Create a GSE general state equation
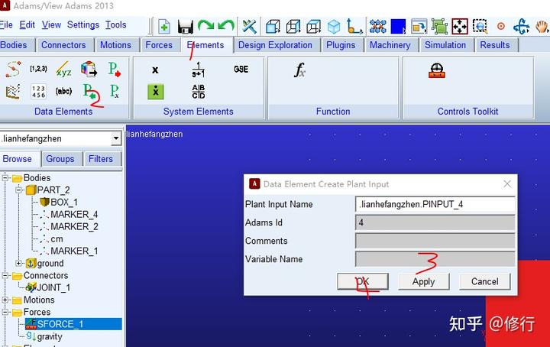The width and height of the screenshot is (550, 347). (241, 69)
